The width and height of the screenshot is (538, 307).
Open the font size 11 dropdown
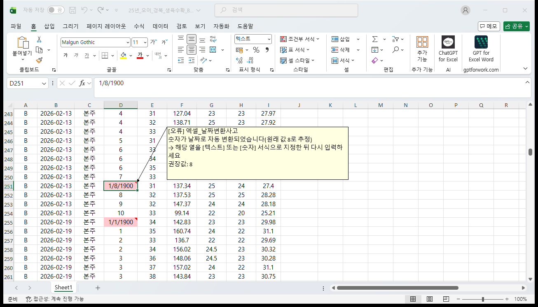(x=145, y=42)
